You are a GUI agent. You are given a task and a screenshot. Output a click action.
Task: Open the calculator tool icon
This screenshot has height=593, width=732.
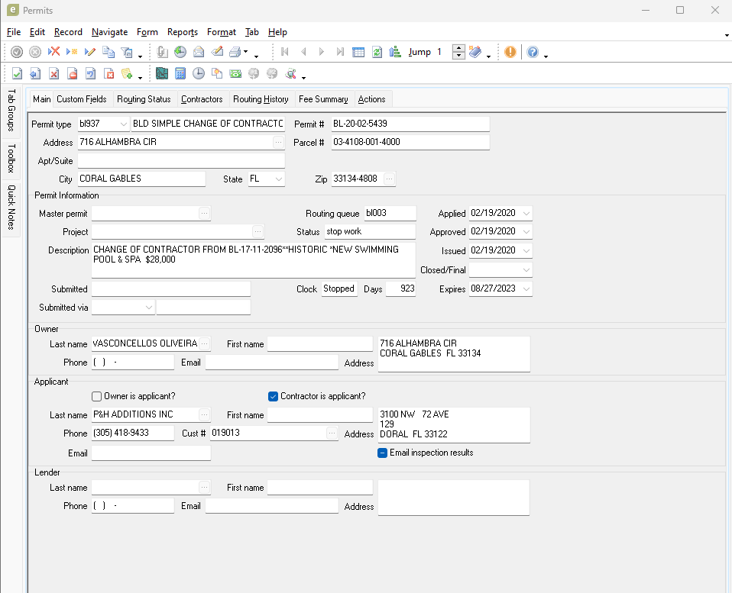(x=180, y=74)
